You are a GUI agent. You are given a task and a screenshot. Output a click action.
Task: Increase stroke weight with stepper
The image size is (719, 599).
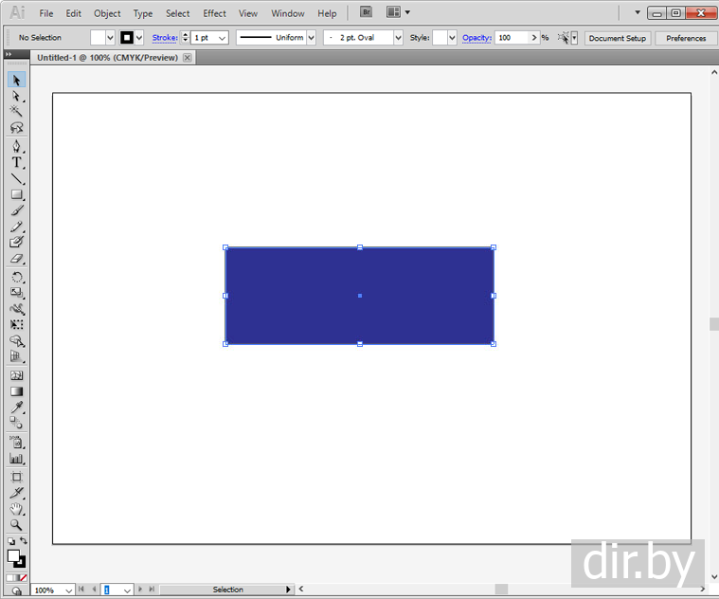point(186,34)
